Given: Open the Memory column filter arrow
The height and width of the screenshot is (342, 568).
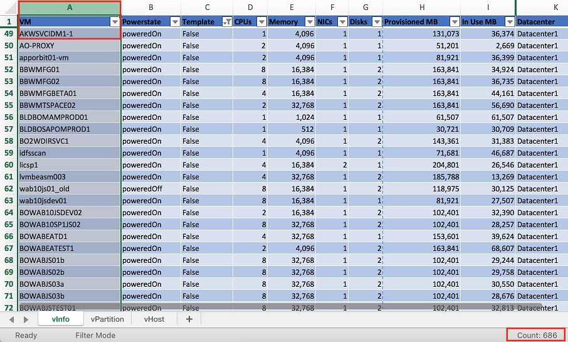Looking at the screenshot, I should pyautogui.click(x=310, y=22).
